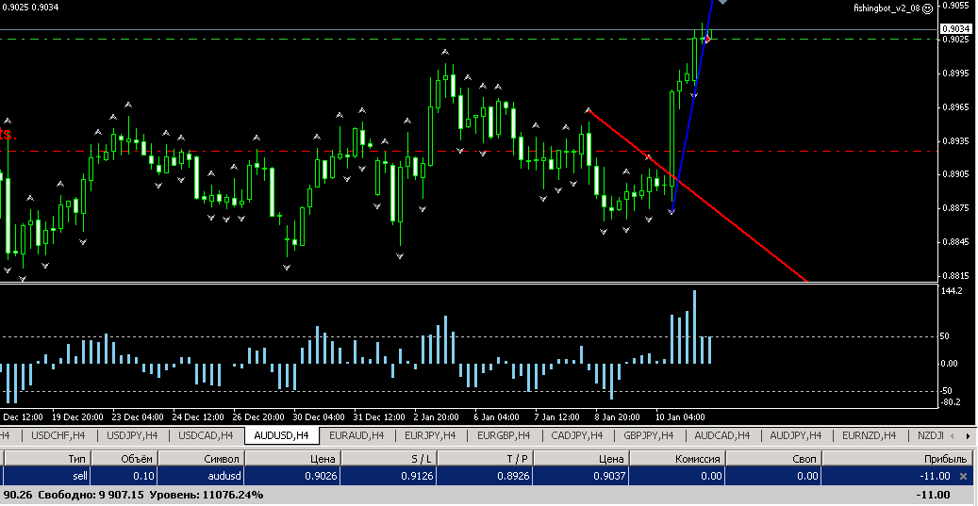The image size is (978, 506).
Task: Click the 0.9037 current price cell
Action: click(581, 476)
